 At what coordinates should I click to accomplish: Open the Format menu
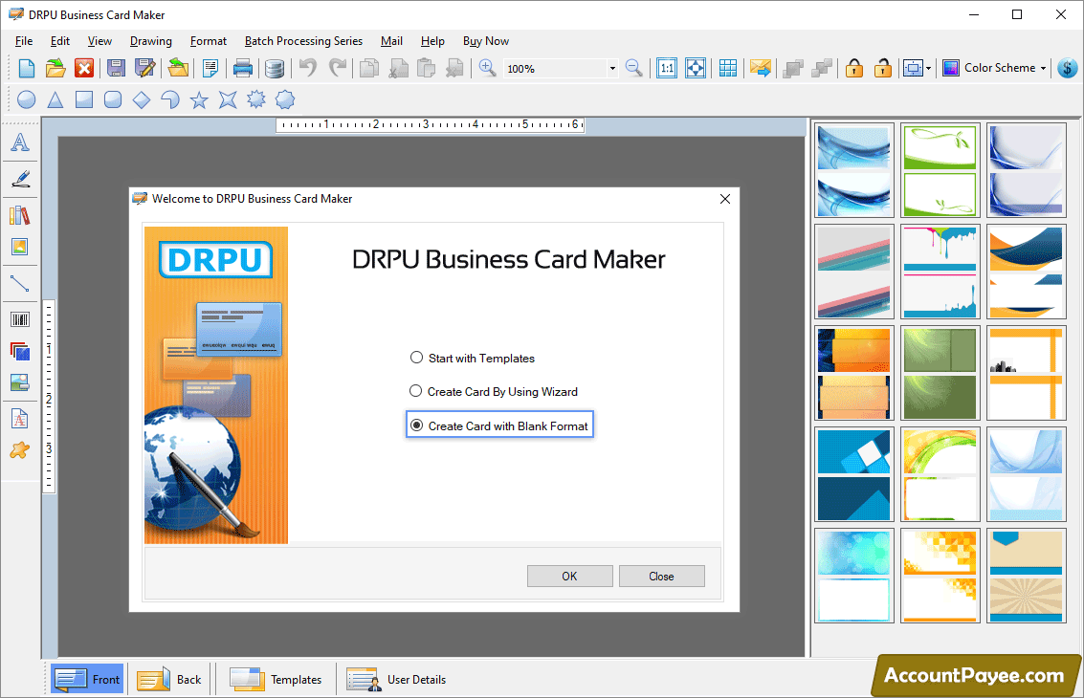point(208,41)
